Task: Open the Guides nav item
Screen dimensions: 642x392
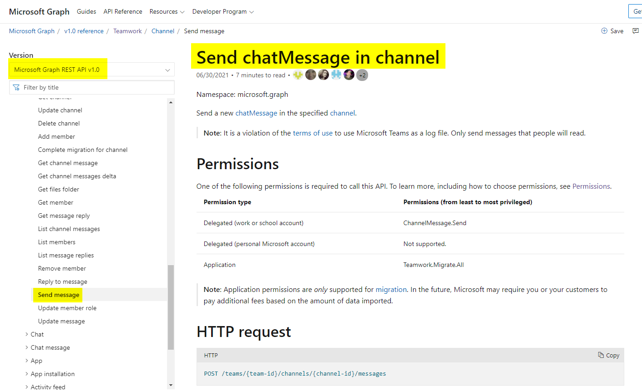Action: tap(86, 11)
